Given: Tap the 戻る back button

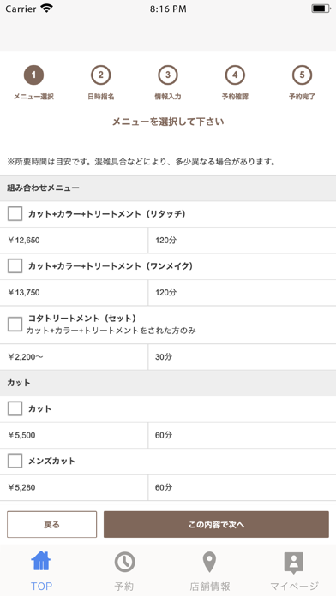Looking at the screenshot, I should tap(51, 525).
